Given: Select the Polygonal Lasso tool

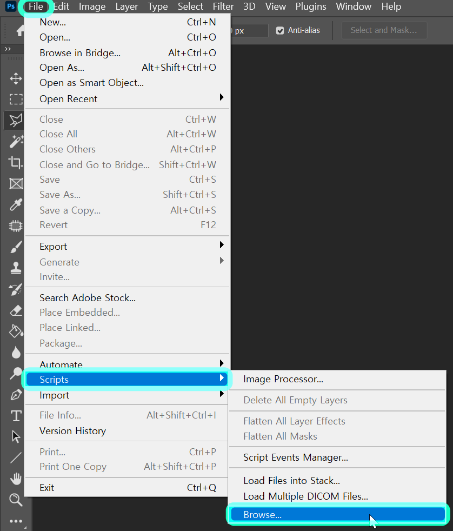Looking at the screenshot, I should [x=16, y=120].
